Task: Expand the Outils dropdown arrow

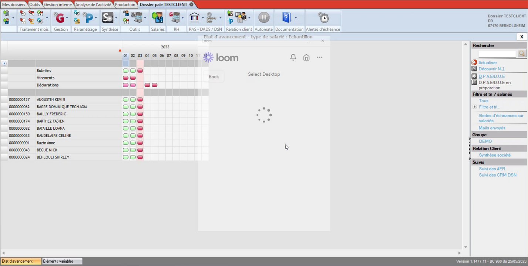Action: point(145,18)
